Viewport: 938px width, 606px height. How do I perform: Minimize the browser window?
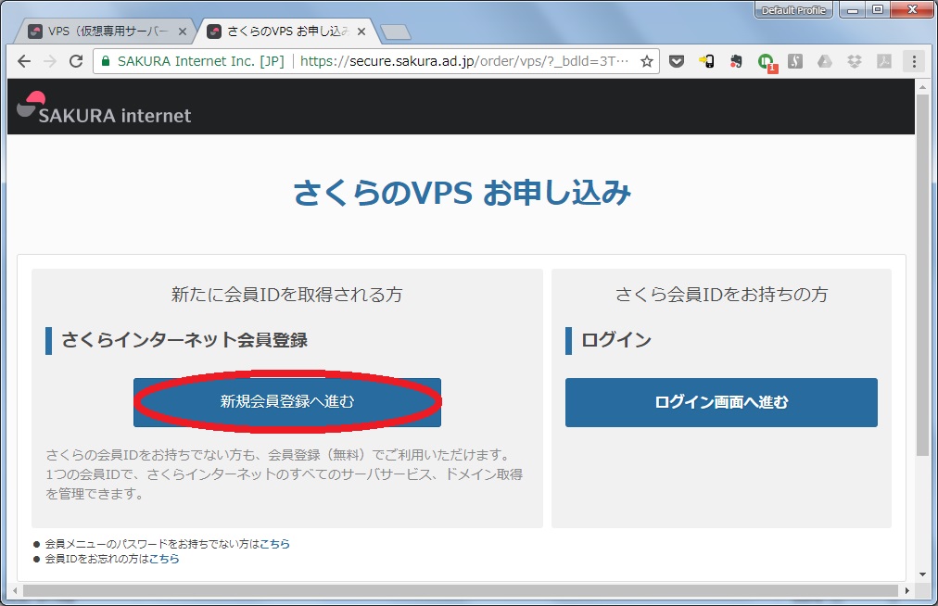852,10
